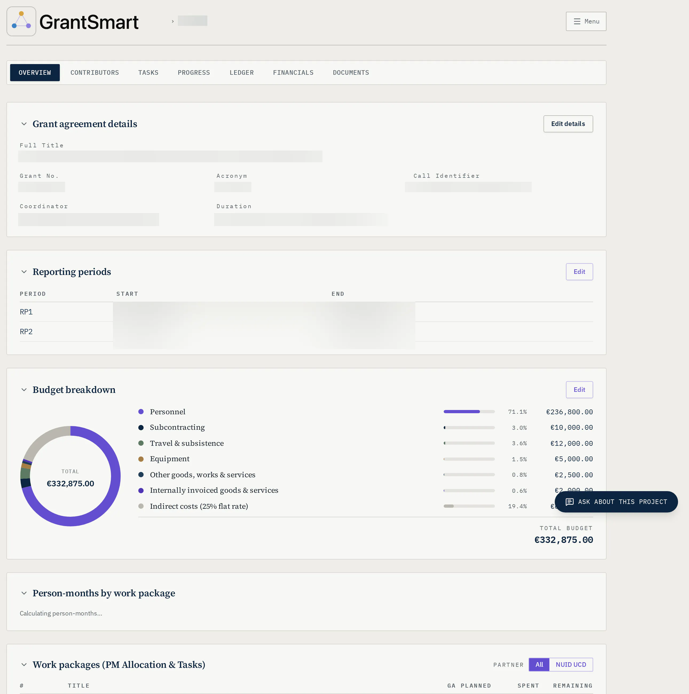The height and width of the screenshot is (694, 689).
Task: Click the Subcontracting dark color dot
Action: pos(141,428)
